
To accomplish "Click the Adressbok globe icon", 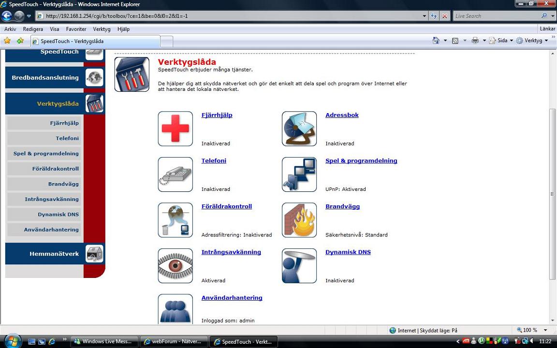I will (299, 129).
